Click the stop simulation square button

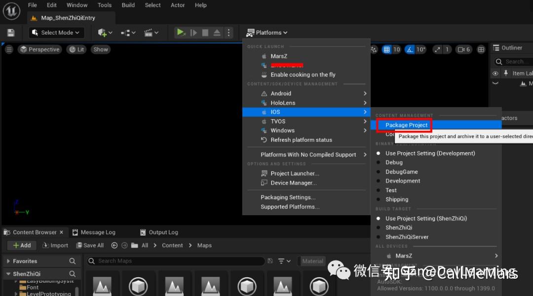pos(205,33)
